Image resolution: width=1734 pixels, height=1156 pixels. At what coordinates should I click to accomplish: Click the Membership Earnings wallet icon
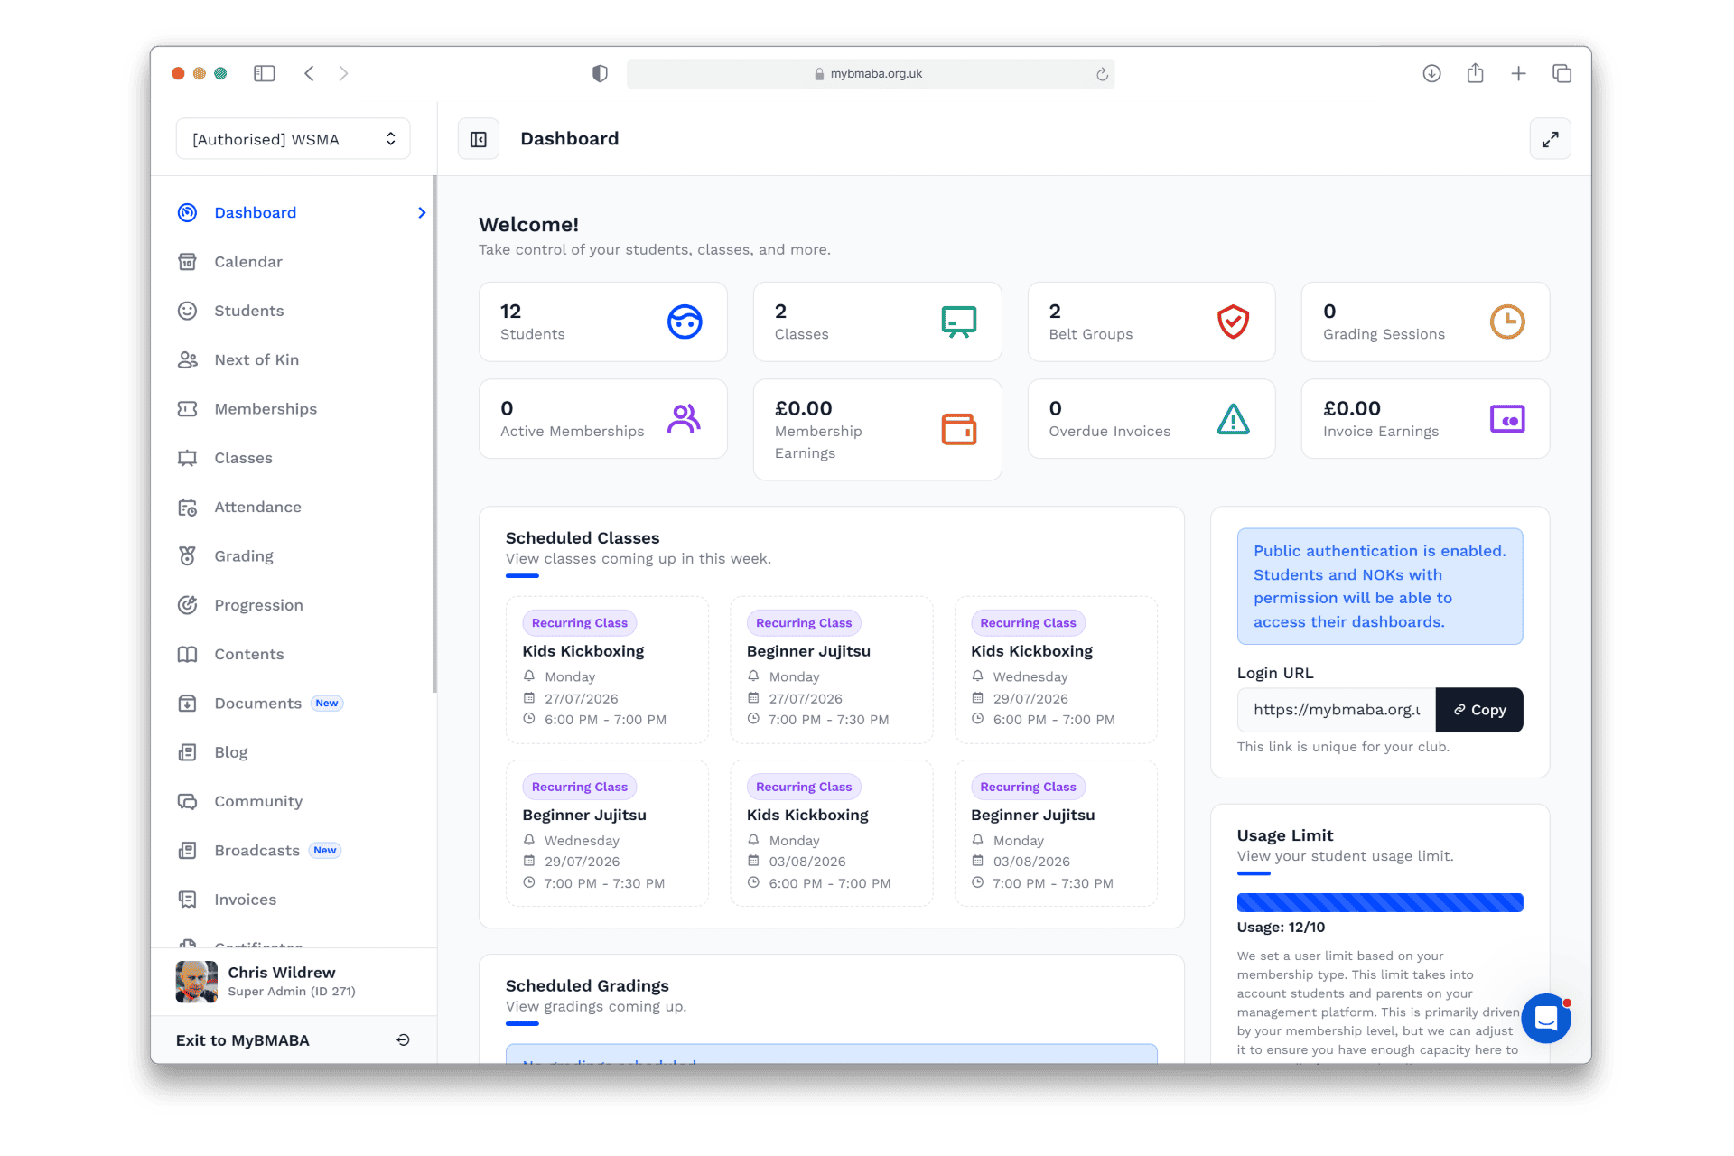[959, 429]
